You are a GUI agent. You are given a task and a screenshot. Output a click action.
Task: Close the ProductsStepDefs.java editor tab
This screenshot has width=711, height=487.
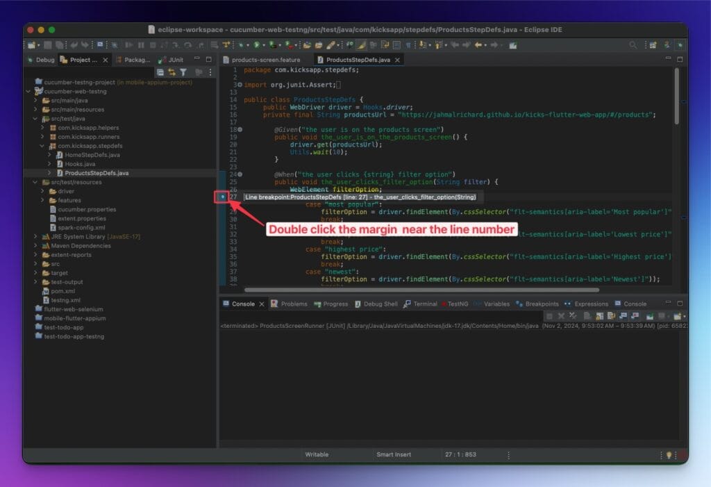tap(398, 60)
